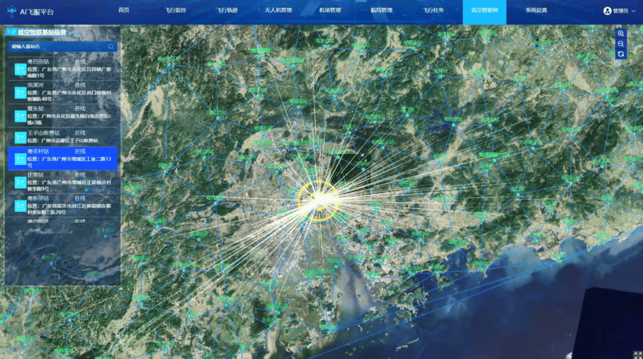Click the 请输入基站名 search input field
Image resolution: width=643 pixels, height=359 pixels.
pos(57,46)
